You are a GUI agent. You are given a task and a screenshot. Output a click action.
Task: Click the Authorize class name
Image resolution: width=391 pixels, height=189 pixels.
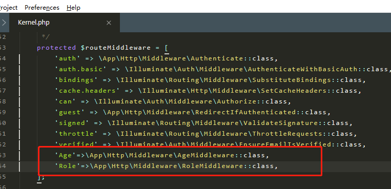click(237, 101)
